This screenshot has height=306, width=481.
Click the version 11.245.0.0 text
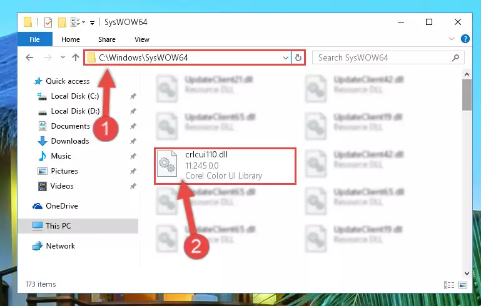(202, 165)
